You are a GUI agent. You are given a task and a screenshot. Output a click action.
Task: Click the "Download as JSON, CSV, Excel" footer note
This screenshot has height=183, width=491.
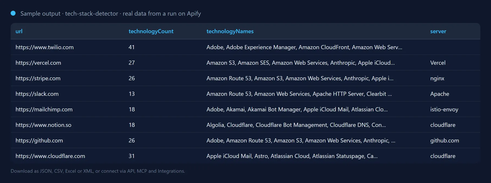click(98, 171)
